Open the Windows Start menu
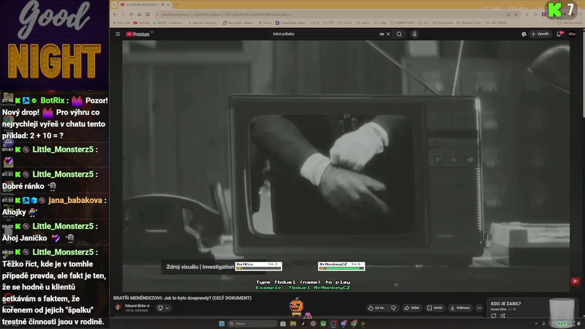This screenshot has width=585, height=329. pyautogui.click(x=222, y=324)
